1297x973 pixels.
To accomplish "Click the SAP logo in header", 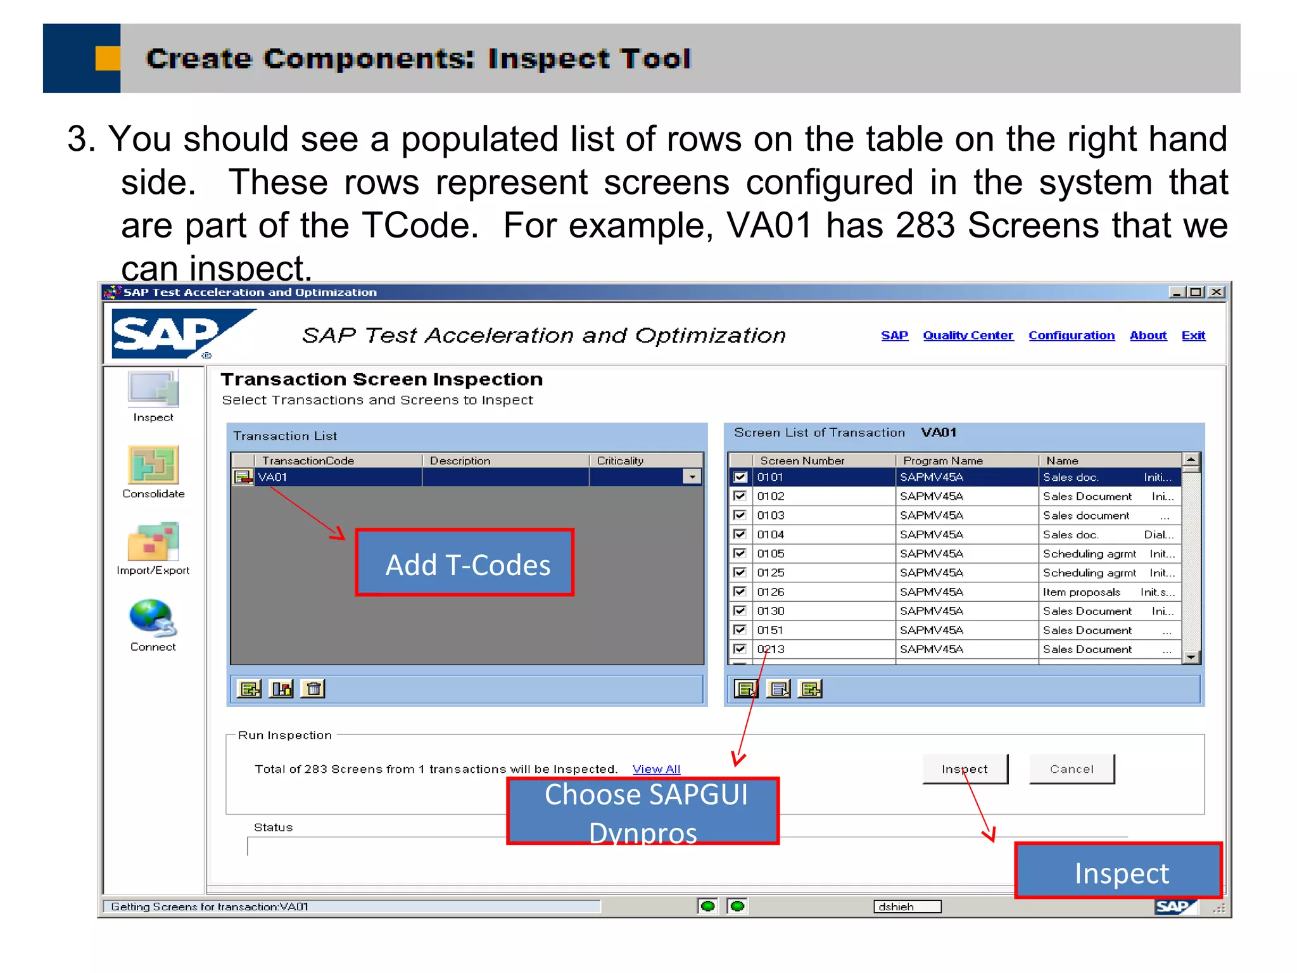I will tap(184, 334).
